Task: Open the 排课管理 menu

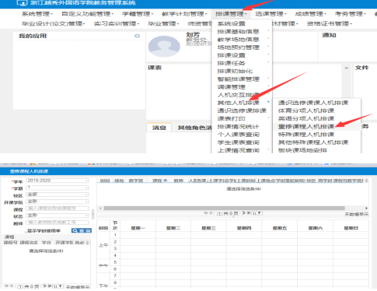Action: point(231,14)
